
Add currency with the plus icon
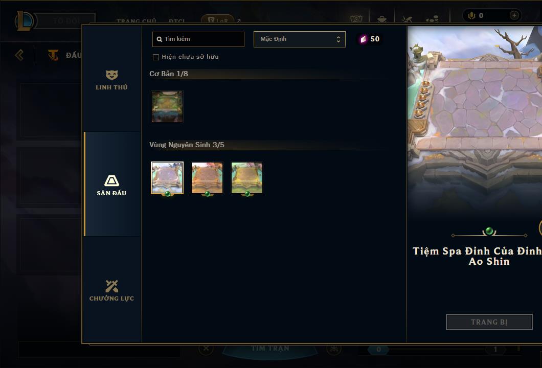tap(514, 15)
